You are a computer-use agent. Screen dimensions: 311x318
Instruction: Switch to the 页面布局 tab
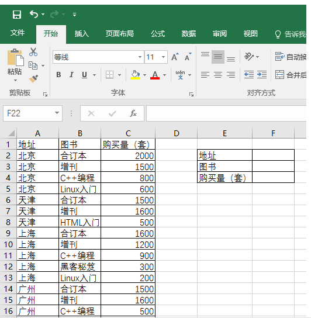pyautogui.click(x=119, y=34)
